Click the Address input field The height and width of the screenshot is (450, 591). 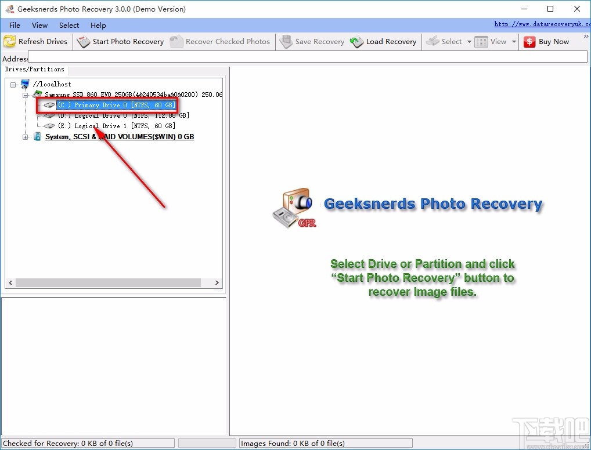[308, 57]
